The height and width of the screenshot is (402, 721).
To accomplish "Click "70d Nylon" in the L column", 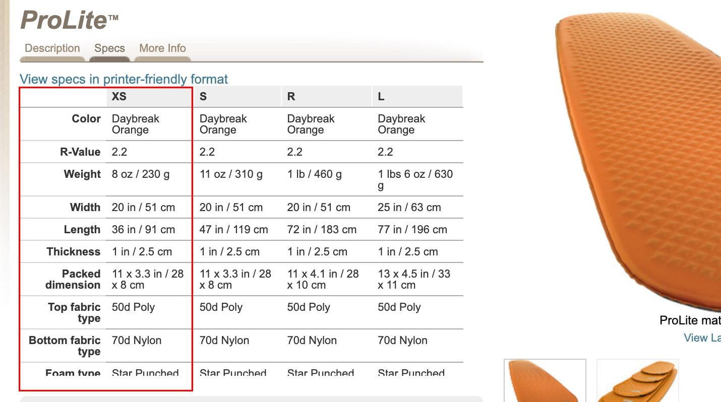I will point(403,341).
